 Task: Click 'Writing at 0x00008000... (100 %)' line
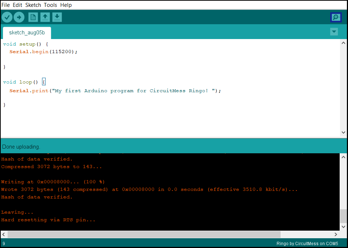coord(53,182)
